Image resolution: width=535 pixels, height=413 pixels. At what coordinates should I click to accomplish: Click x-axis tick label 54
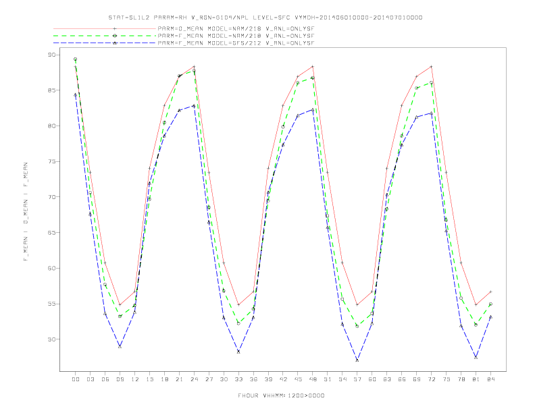tap(342, 379)
